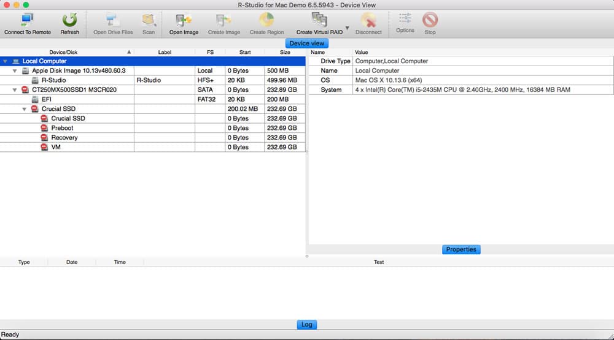
Task: Click the Scan toolbar icon
Action: coord(149,20)
